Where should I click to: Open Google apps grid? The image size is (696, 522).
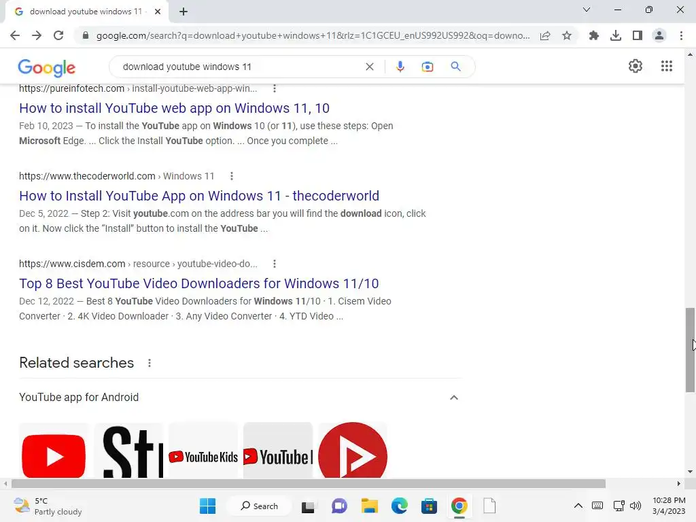667,66
